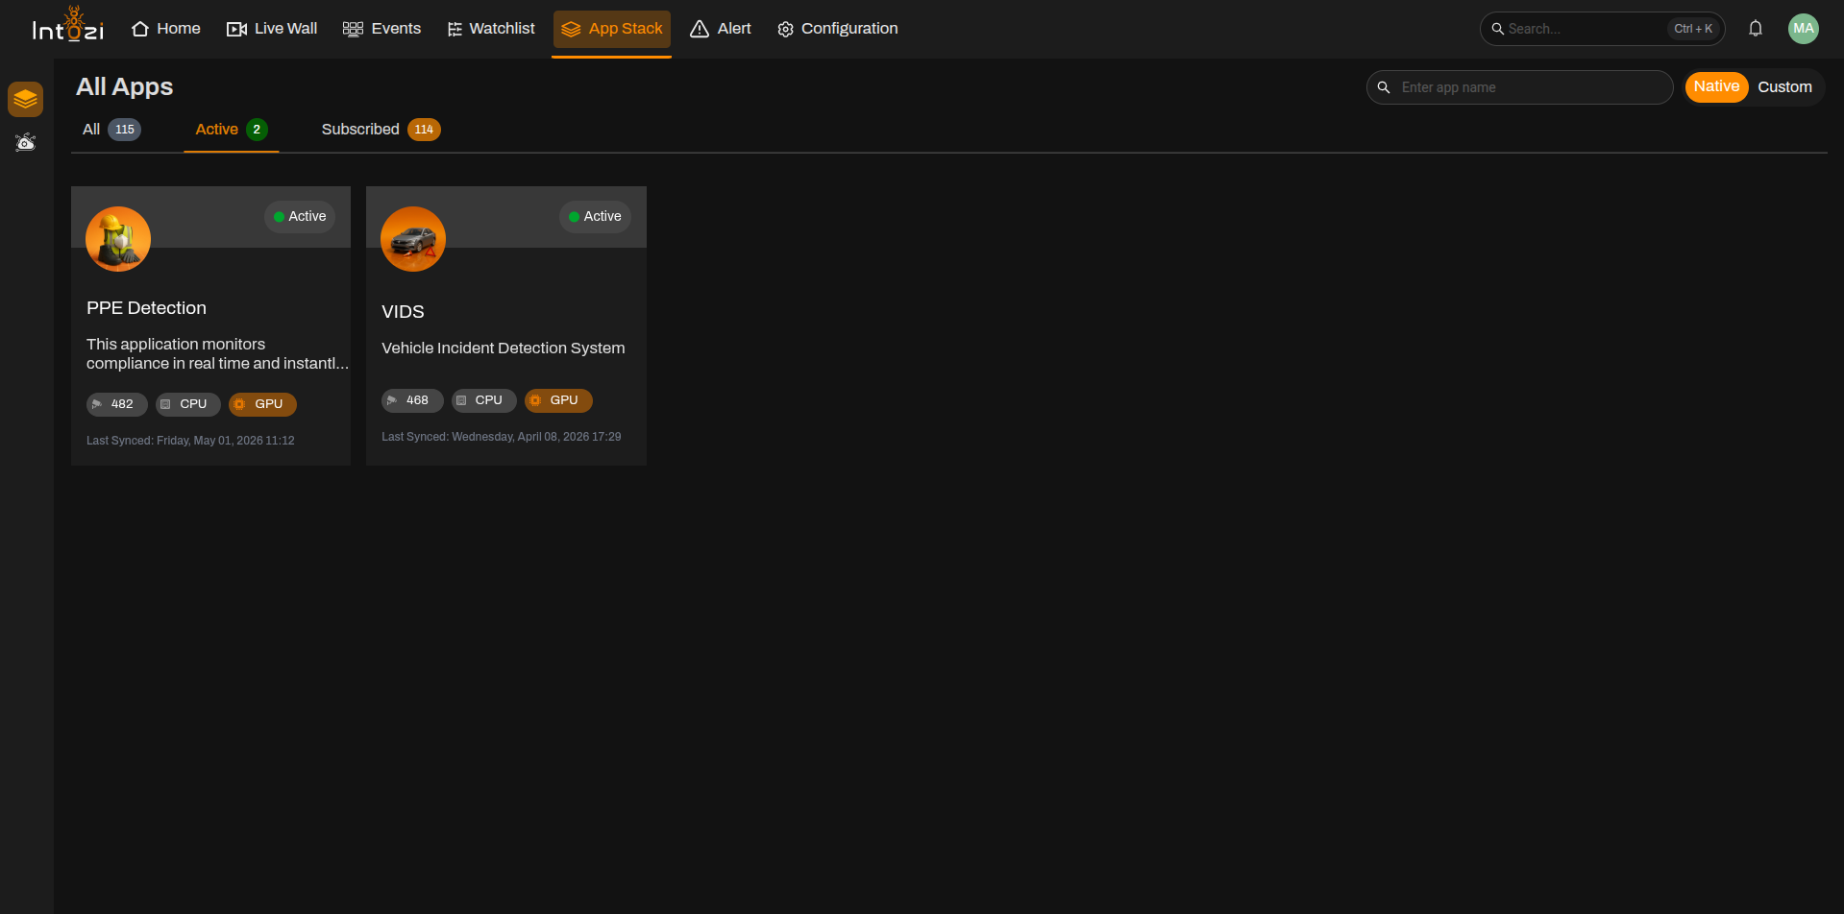Focus the global Search box

pyautogui.click(x=1603, y=29)
